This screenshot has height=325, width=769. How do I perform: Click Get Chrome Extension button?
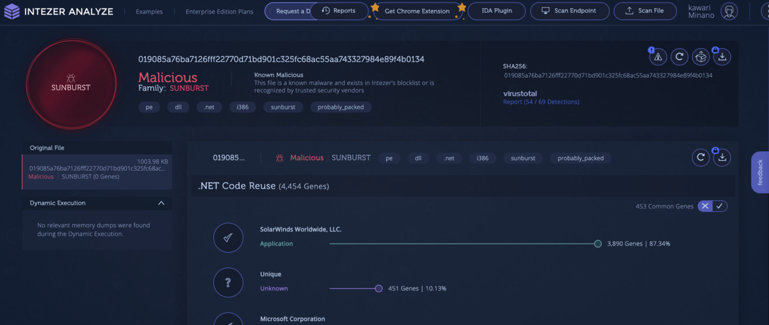tap(417, 11)
